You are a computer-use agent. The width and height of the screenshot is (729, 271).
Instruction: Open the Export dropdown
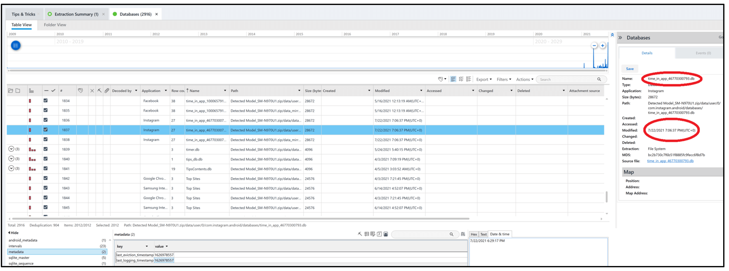click(x=484, y=79)
